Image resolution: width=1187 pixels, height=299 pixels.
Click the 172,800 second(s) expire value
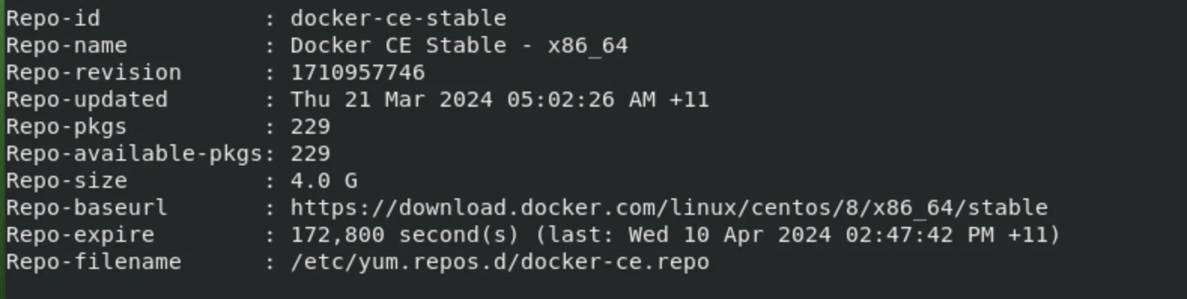(405, 234)
